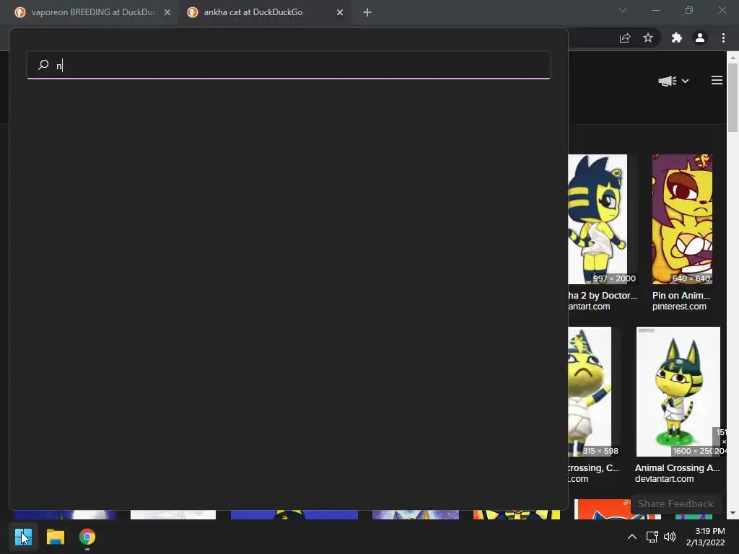Screen dimensions: 739x554
Task: Bookmark this page with the star icon
Action: [648, 38]
